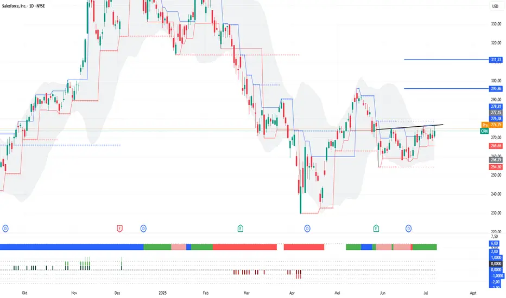This screenshot has width=506, height=298.
Task: Click the red 265,65 price label
Action: click(496, 146)
